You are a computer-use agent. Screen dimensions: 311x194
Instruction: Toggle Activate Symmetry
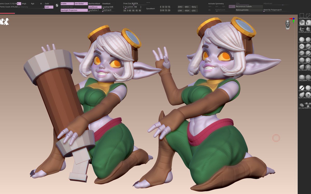coord(216,4)
